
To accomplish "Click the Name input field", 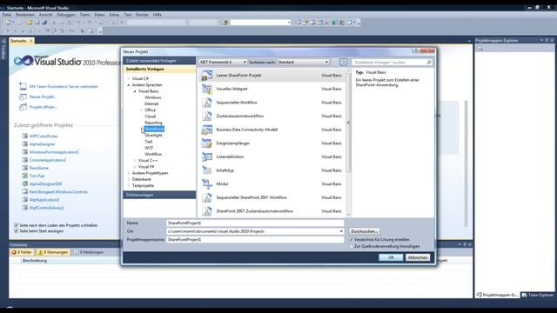I will point(255,223).
